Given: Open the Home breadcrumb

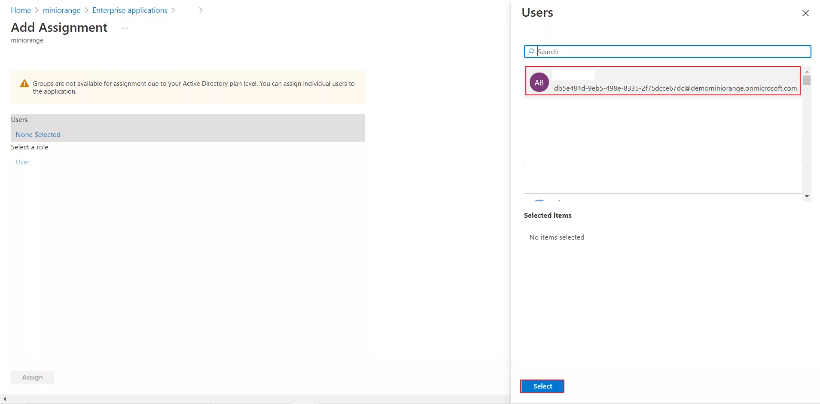Looking at the screenshot, I should 21,10.
